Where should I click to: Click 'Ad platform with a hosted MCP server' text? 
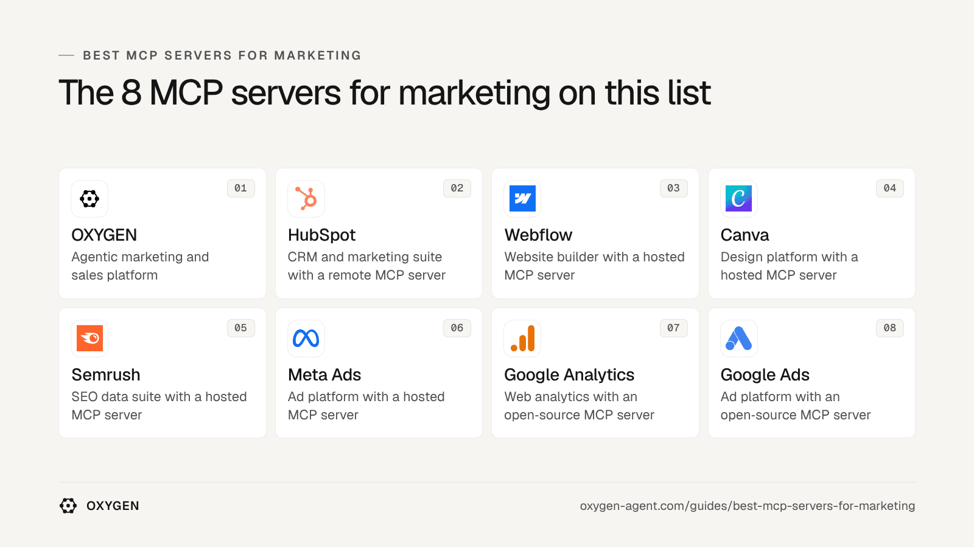tap(366, 406)
